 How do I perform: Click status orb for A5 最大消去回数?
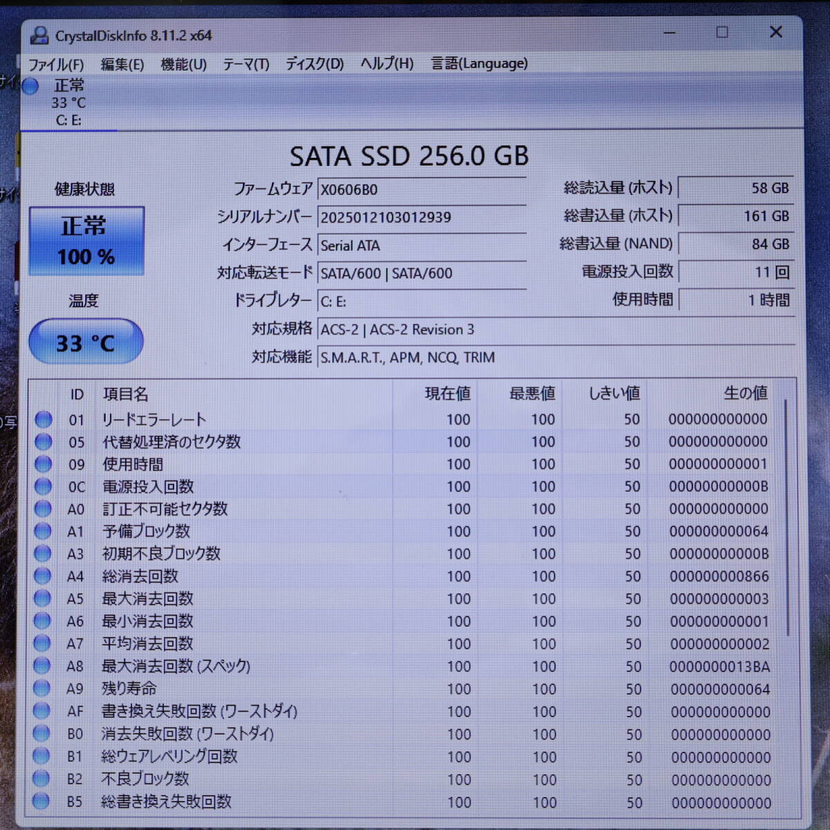pyautogui.click(x=42, y=598)
